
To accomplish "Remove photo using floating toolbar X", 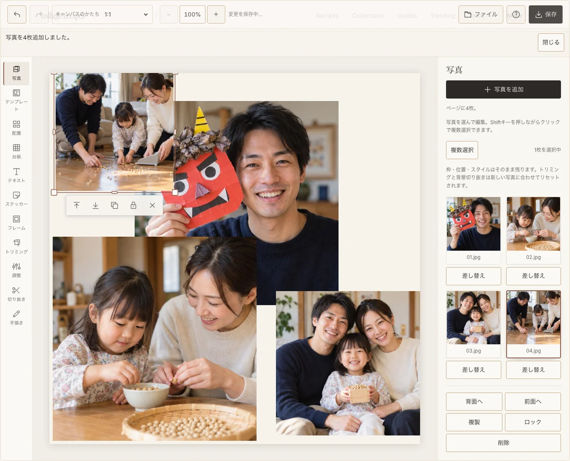I will (152, 206).
